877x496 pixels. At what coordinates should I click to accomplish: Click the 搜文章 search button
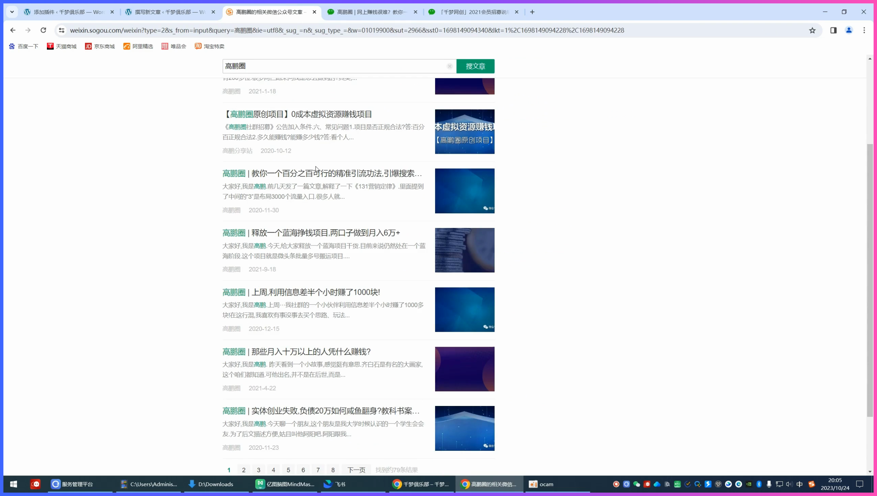coord(475,66)
